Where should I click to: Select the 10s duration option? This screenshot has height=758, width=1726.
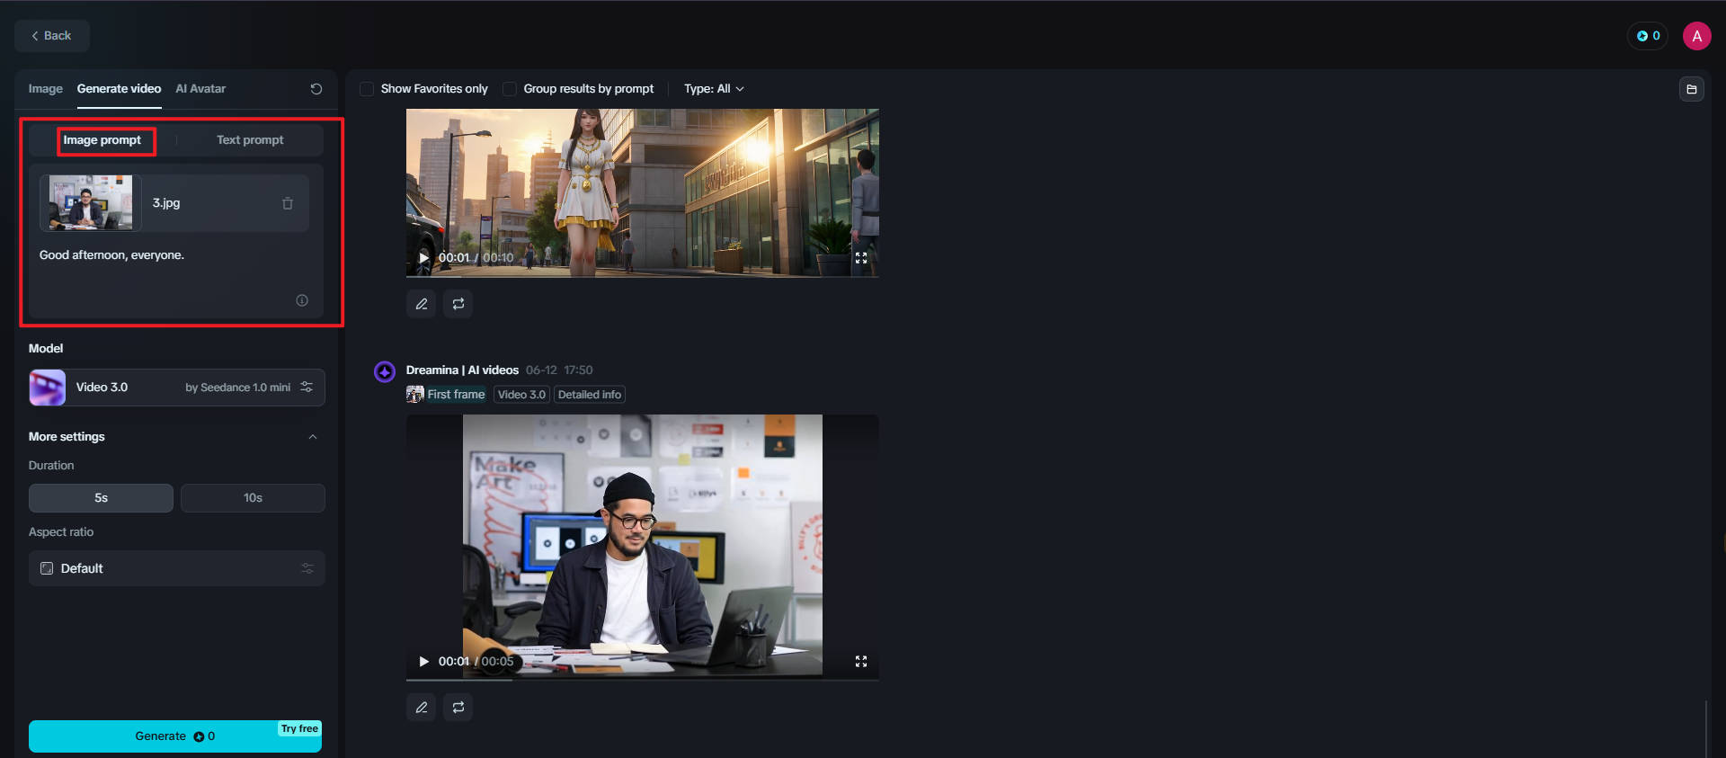point(253,498)
